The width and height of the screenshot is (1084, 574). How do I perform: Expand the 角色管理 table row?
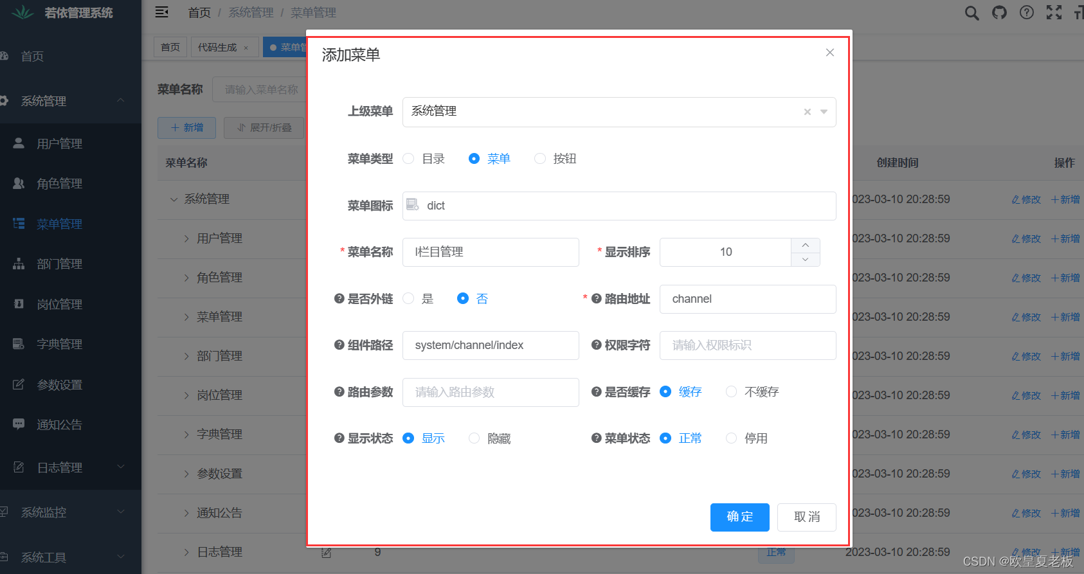point(186,278)
